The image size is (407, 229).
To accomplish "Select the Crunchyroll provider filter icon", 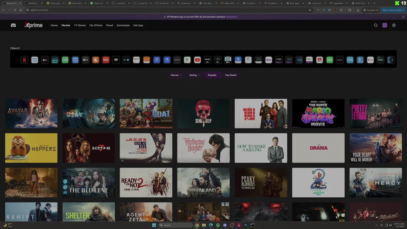I will click(x=96, y=60).
